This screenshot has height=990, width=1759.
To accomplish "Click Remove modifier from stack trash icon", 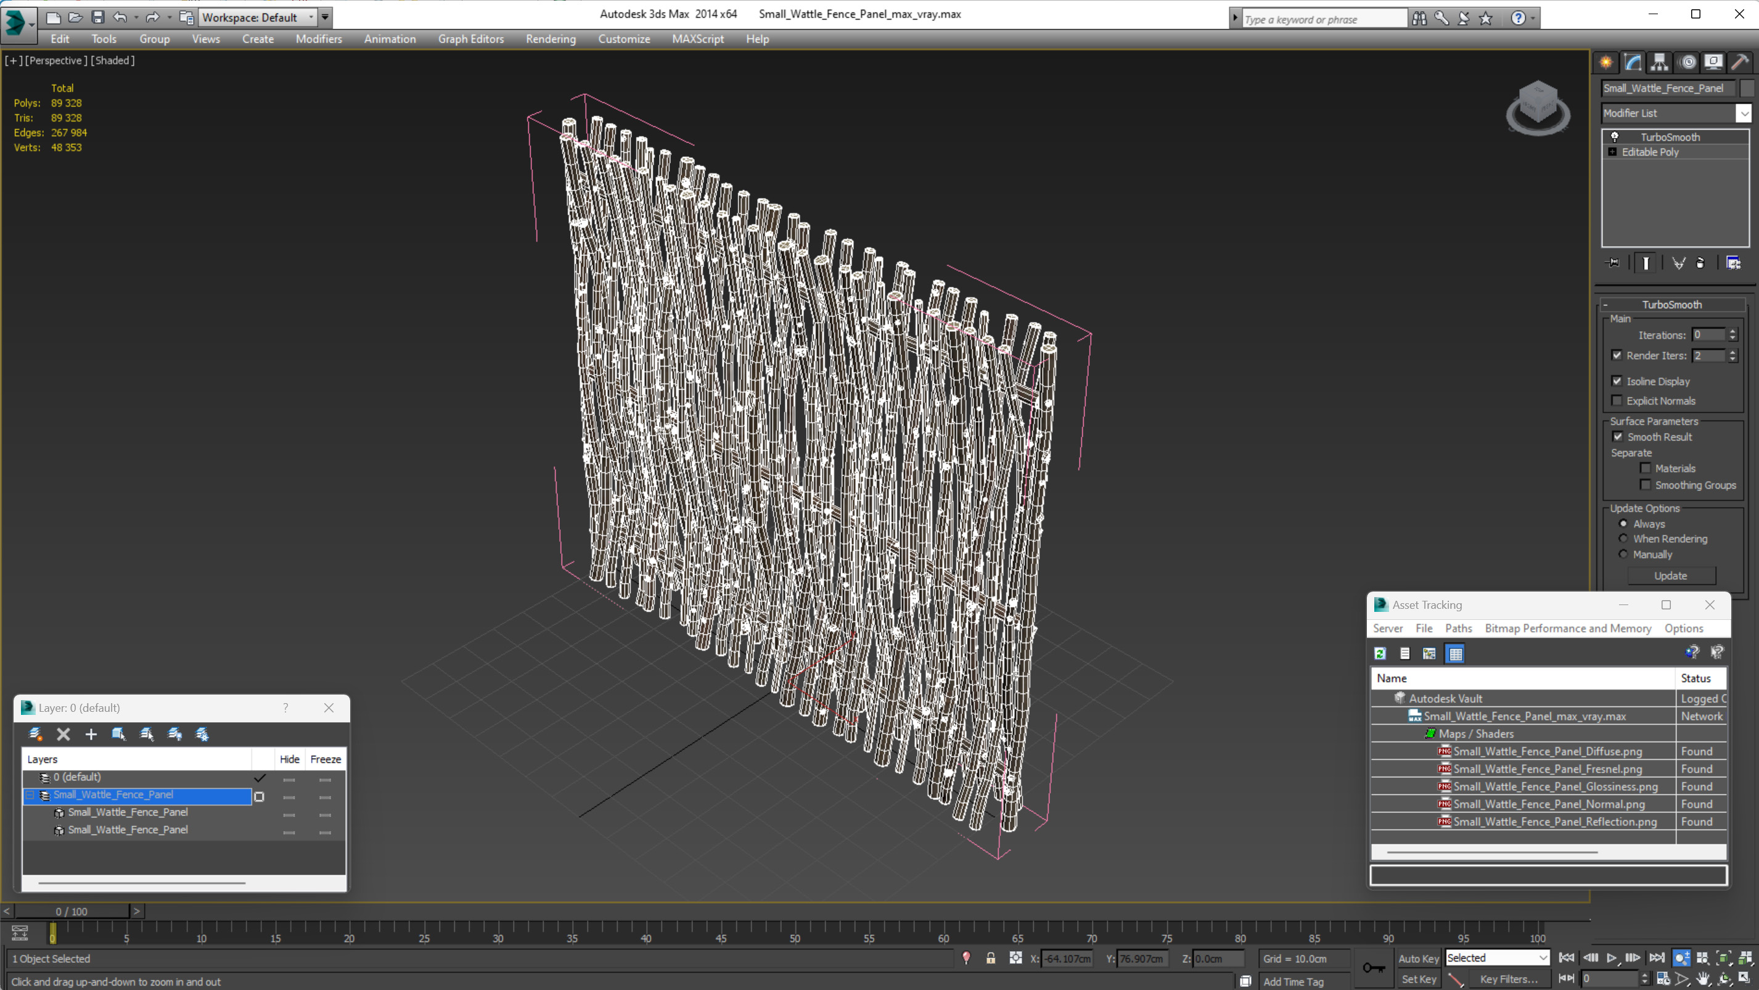I will 1700,263.
